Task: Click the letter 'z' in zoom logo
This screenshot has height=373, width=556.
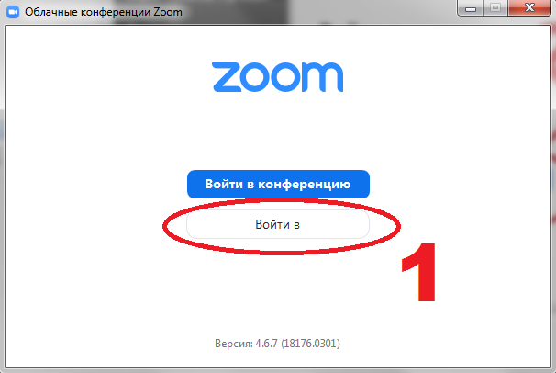Action: tap(227, 77)
